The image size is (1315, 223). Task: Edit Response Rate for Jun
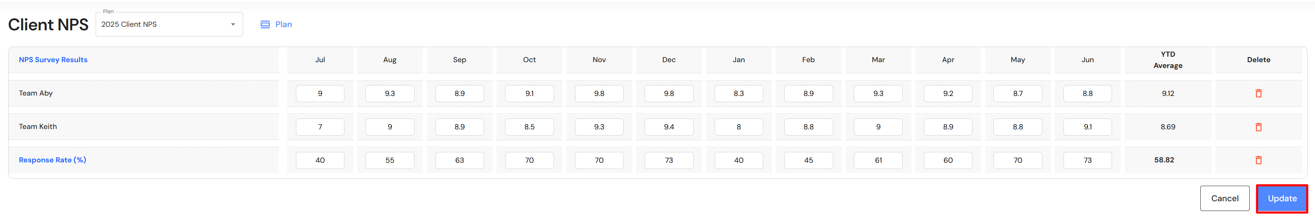pyautogui.click(x=1087, y=160)
